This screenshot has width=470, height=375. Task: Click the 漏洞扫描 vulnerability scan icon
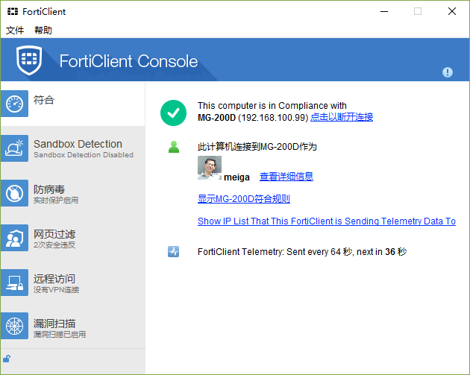pyautogui.click(x=14, y=326)
